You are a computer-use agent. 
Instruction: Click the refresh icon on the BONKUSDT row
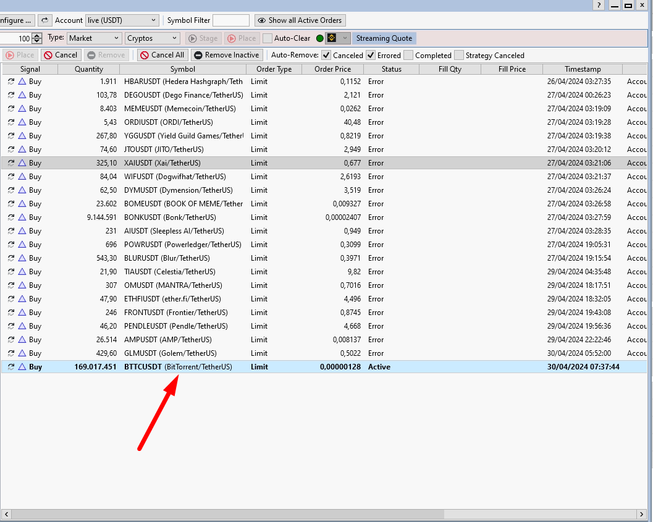click(x=11, y=217)
